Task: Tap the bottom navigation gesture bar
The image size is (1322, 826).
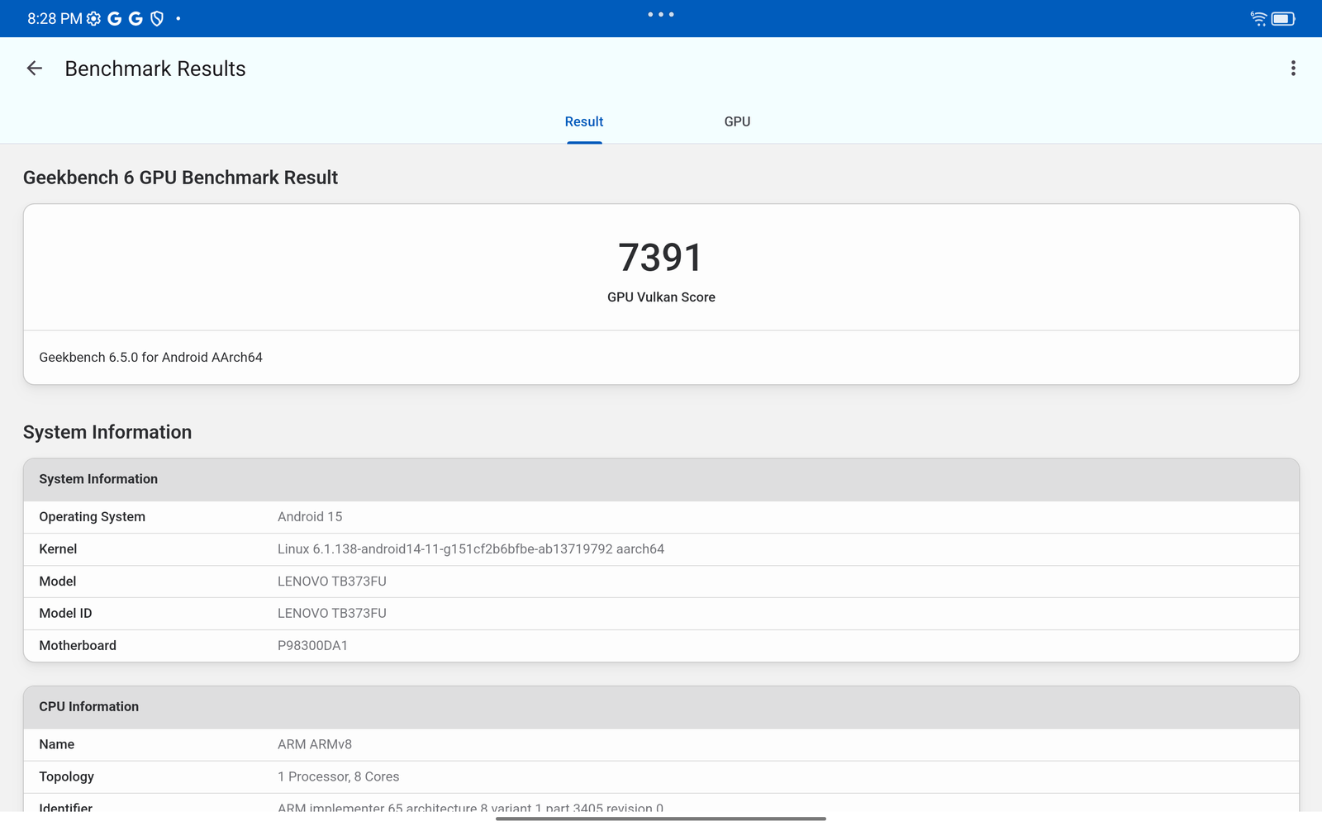Action: coord(661,819)
